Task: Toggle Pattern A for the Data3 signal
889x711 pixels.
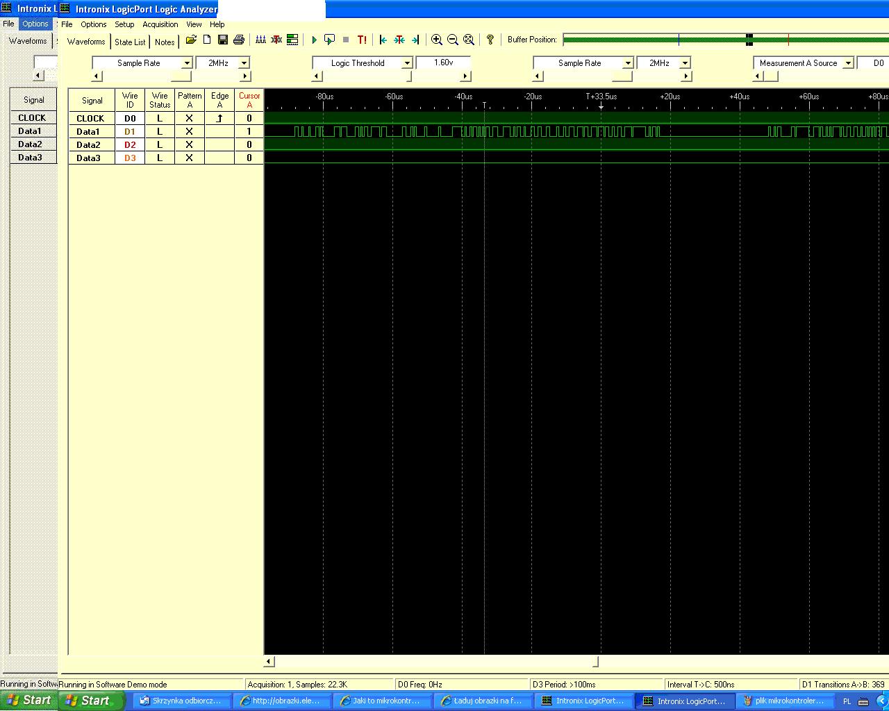Action: pyautogui.click(x=190, y=158)
